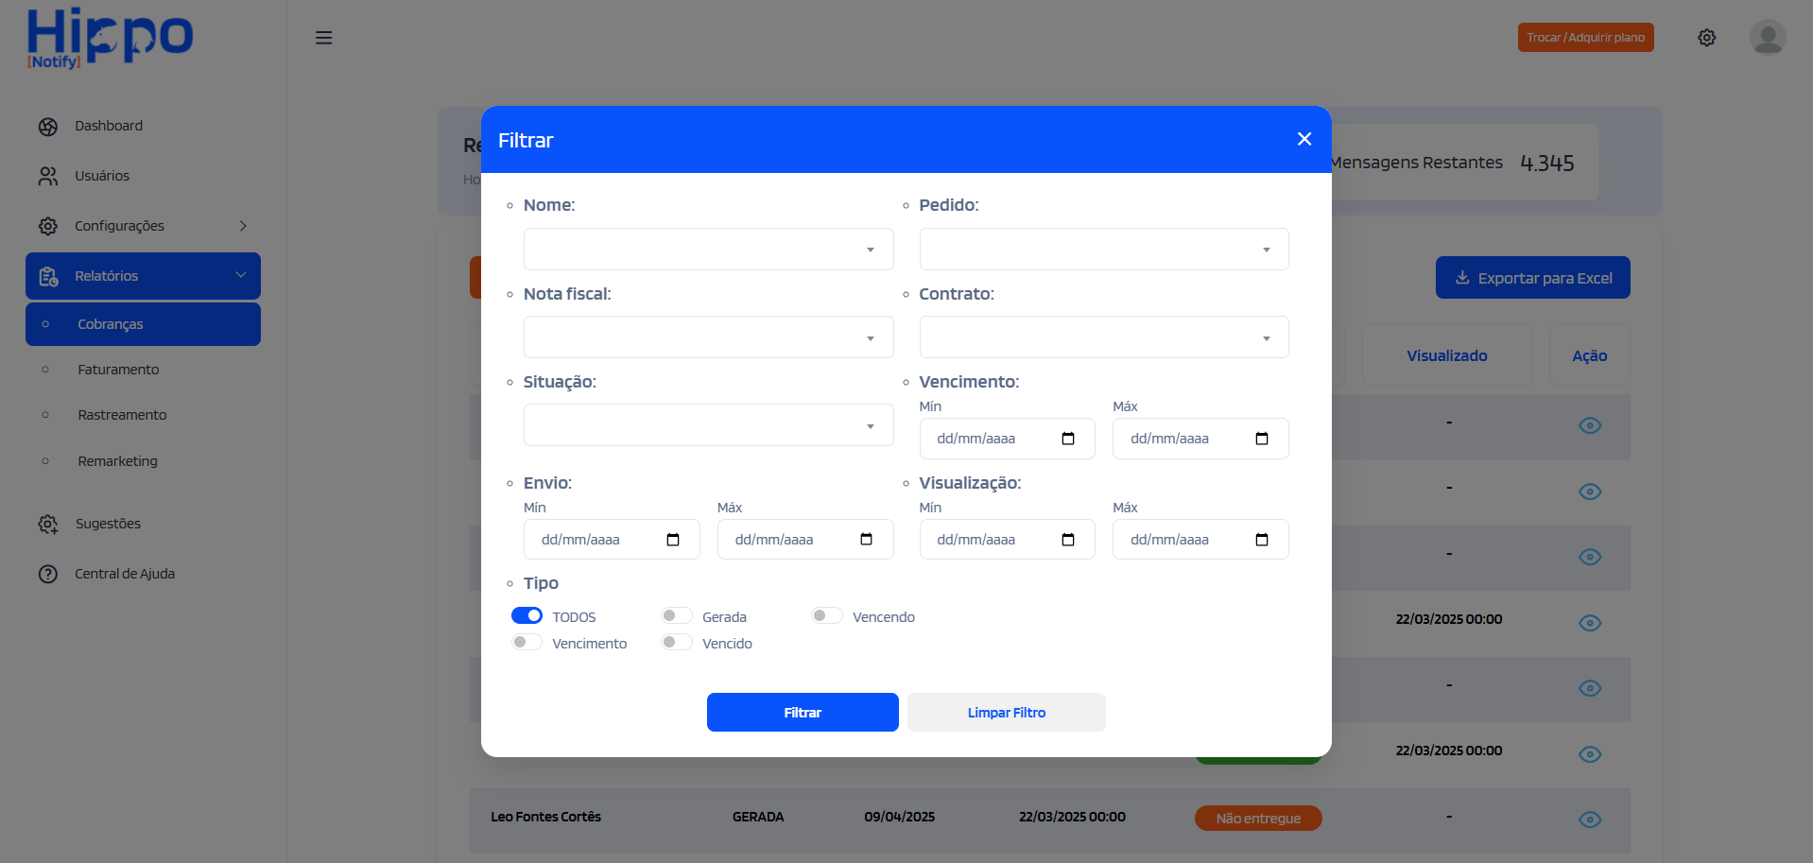Disable the TODOS toggle
The height and width of the screenshot is (863, 1813).
pyautogui.click(x=527, y=615)
